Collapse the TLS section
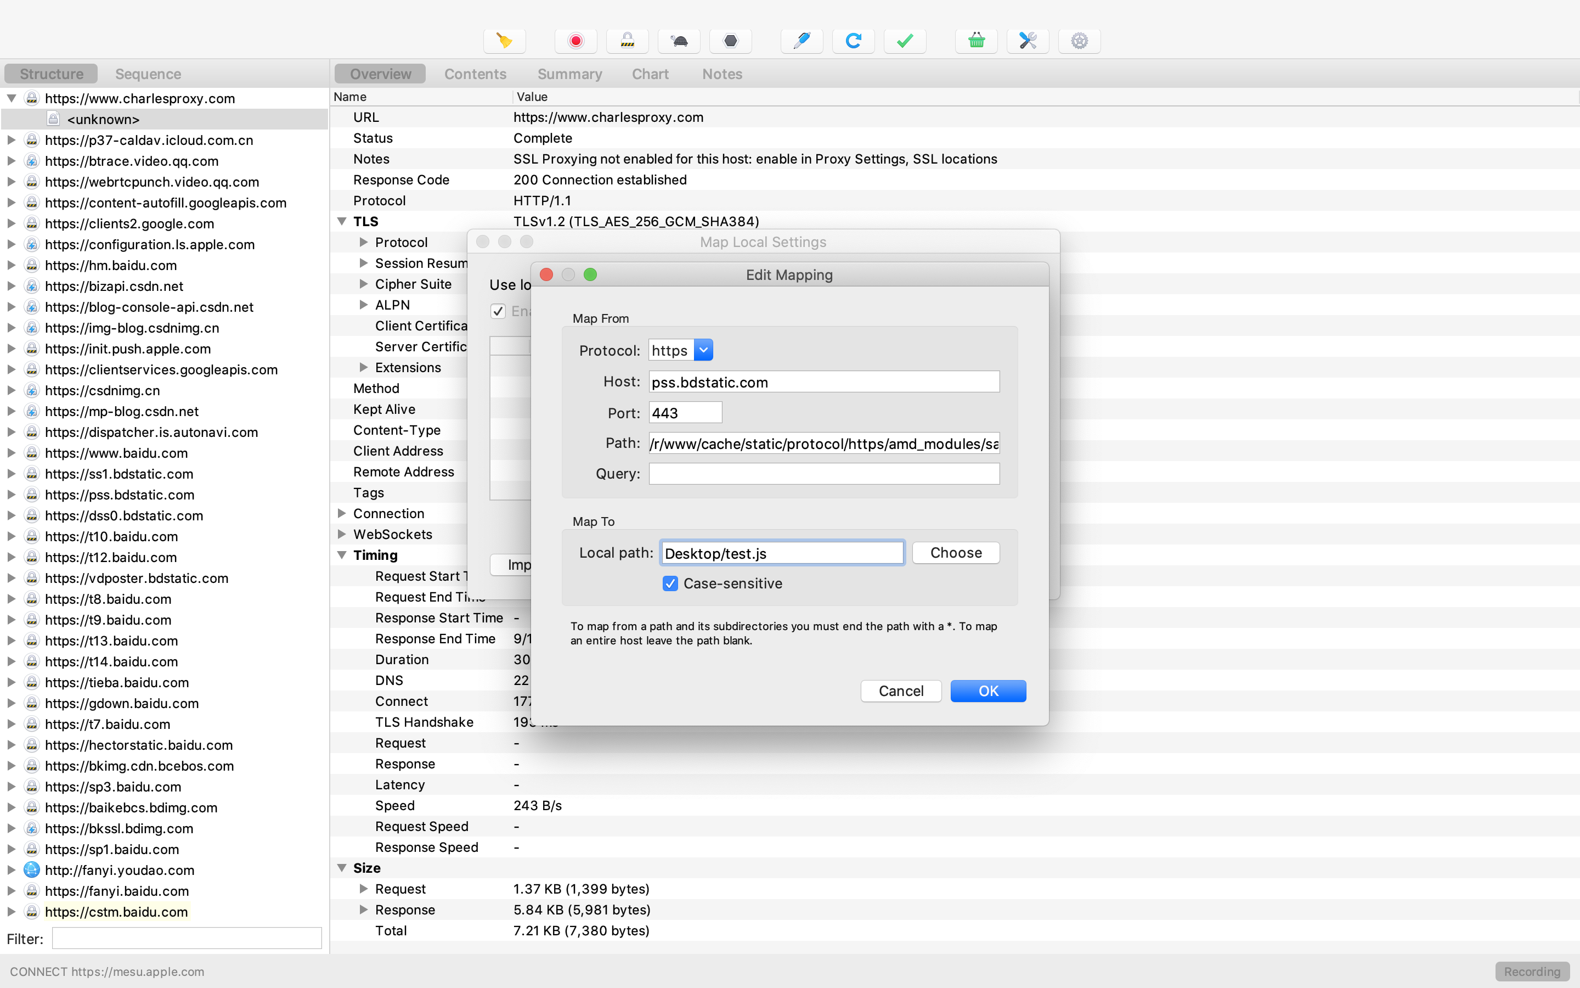Image resolution: width=1580 pixels, height=988 pixels. pyautogui.click(x=341, y=222)
